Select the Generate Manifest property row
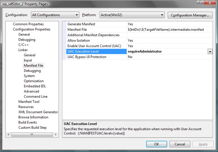The height and width of the screenshot is (152, 218). 97,24
